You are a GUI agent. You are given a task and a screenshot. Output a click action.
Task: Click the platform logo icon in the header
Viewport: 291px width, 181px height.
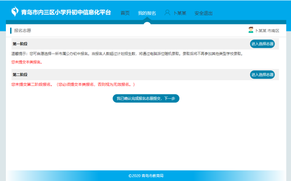[15, 11]
